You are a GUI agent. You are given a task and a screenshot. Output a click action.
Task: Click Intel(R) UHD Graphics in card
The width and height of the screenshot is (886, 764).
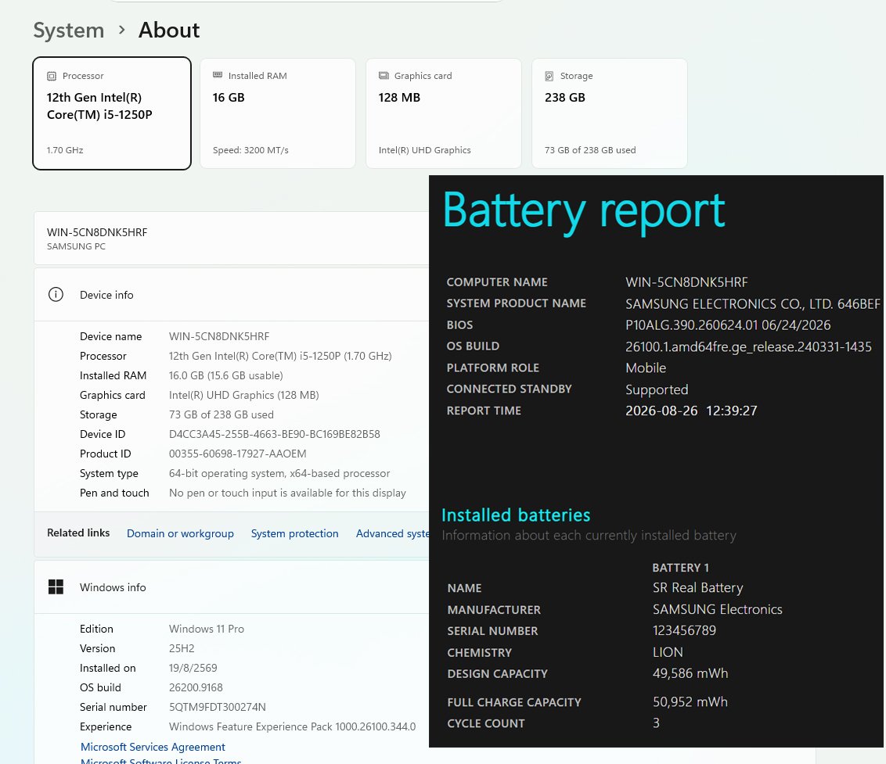424,150
